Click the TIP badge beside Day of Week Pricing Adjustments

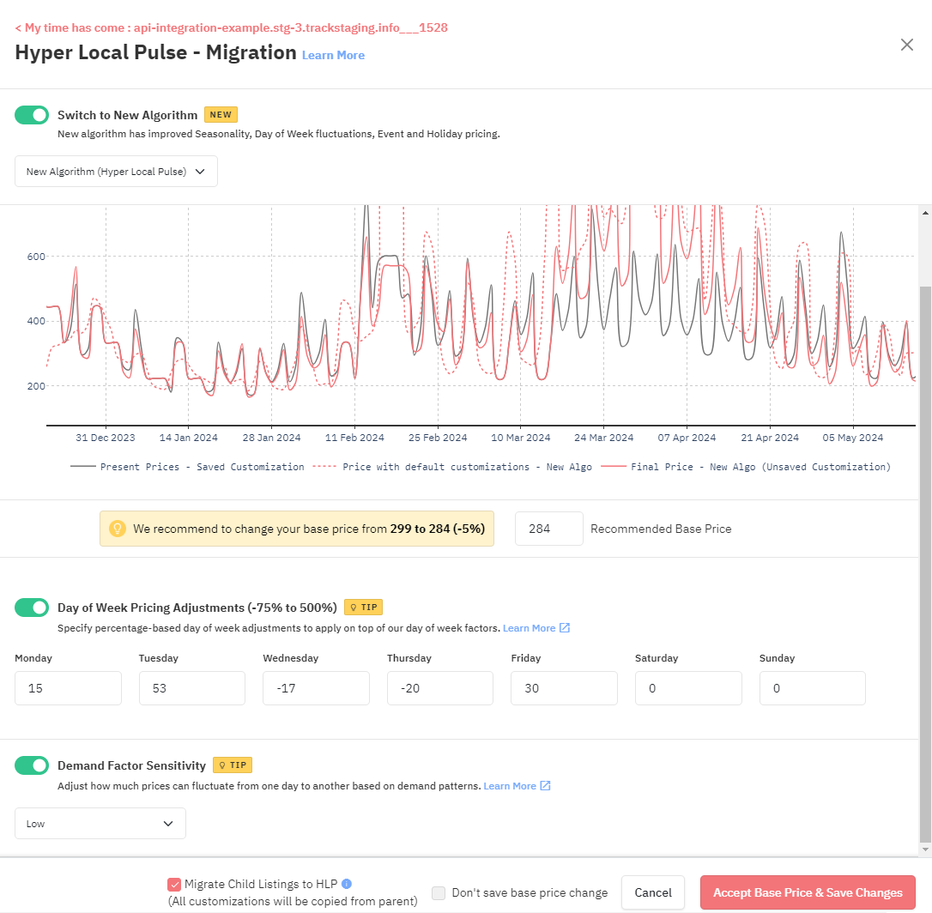pyautogui.click(x=363, y=607)
